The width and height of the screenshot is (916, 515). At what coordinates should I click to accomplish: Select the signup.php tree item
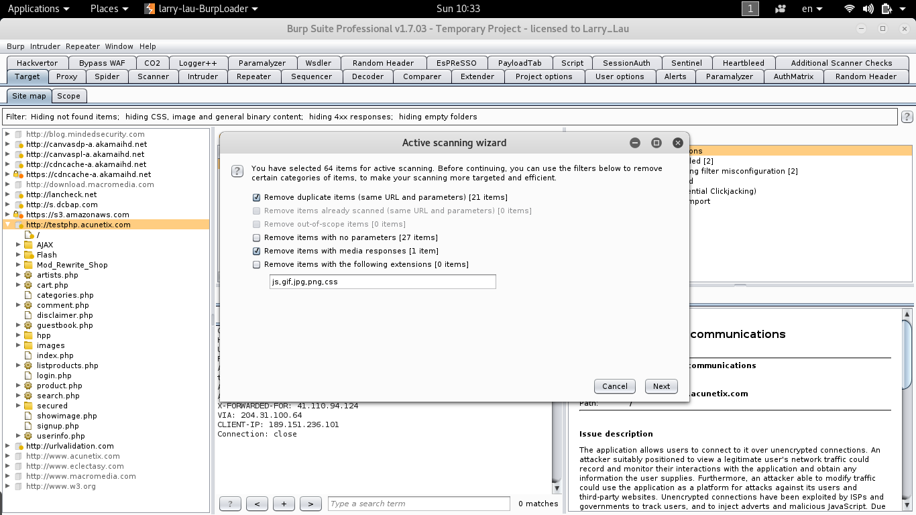(58, 426)
